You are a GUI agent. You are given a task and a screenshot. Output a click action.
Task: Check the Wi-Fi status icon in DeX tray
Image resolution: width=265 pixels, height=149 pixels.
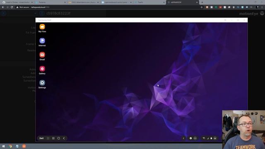pos(204,138)
